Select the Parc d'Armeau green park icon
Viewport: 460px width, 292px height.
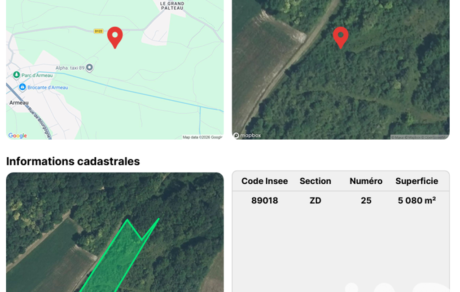tap(17, 75)
